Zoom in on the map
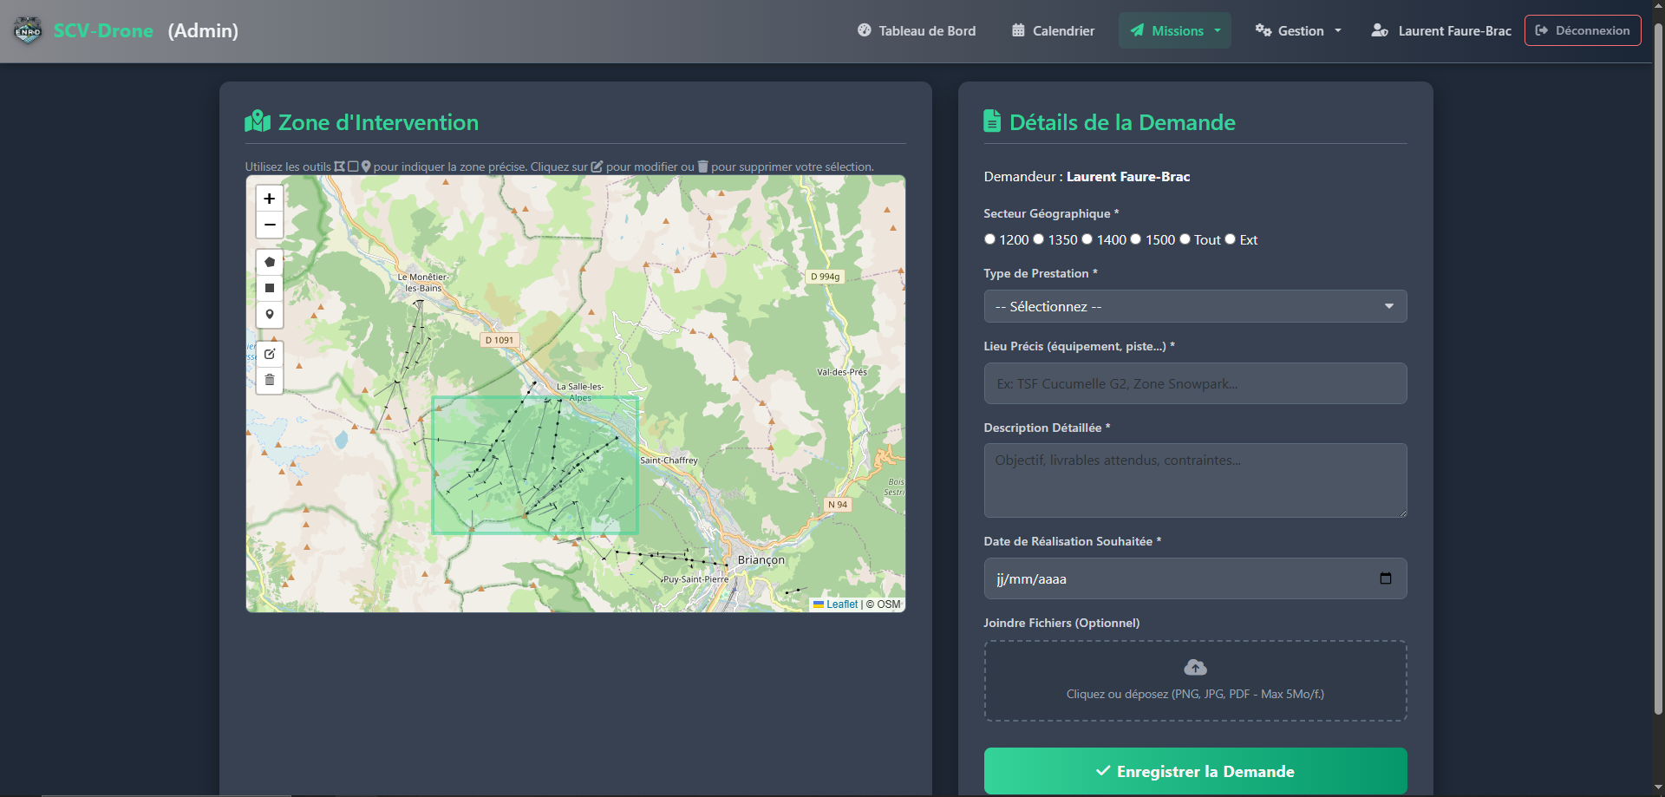The height and width of the screenshot is (797, 1665). [270, 199]
